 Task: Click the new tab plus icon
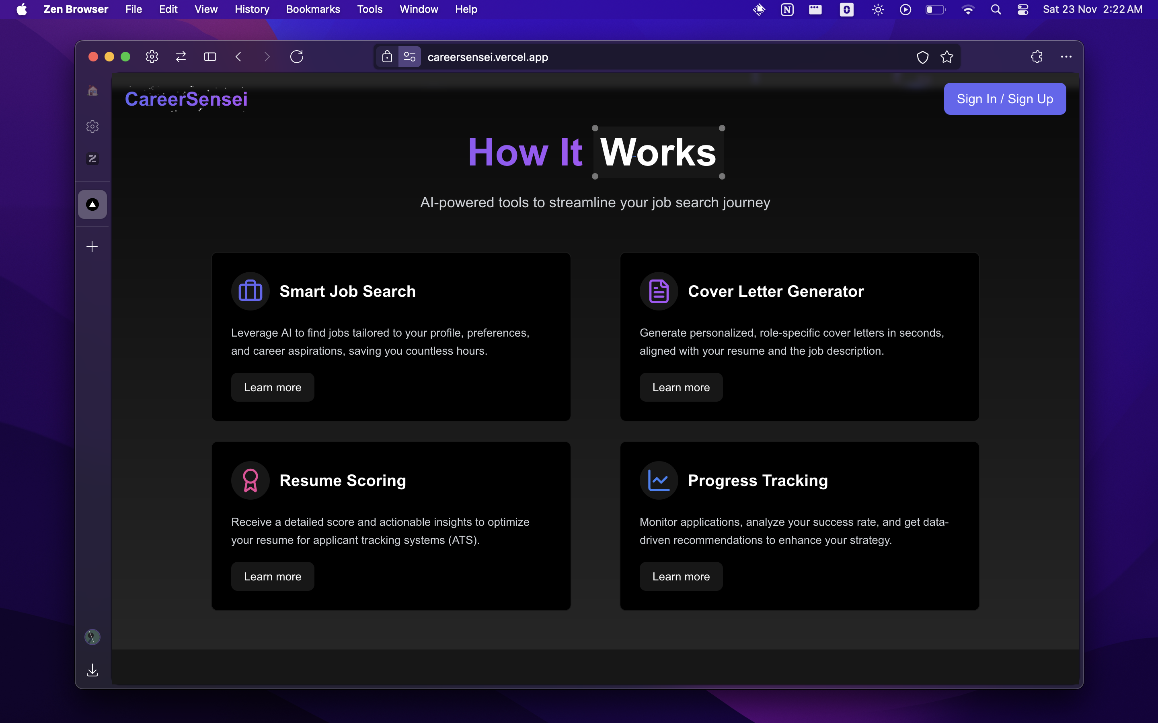coord(92,247)
